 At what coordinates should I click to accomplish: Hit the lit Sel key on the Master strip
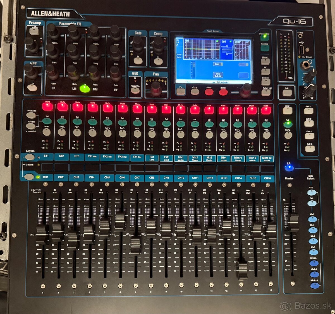click(x=288, y=124)
